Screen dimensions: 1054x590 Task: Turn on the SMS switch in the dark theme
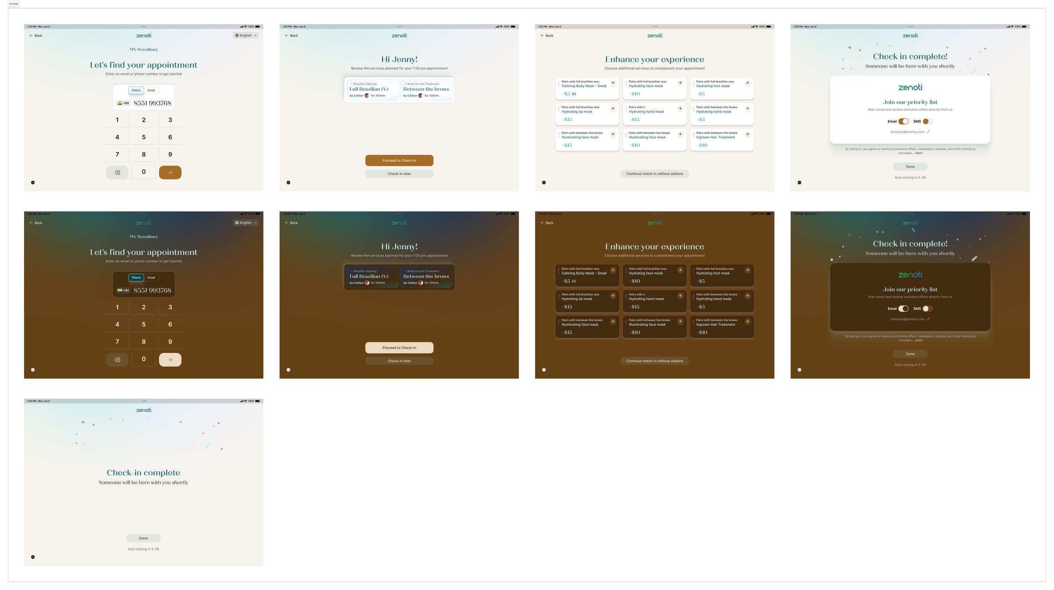(927, 309)
